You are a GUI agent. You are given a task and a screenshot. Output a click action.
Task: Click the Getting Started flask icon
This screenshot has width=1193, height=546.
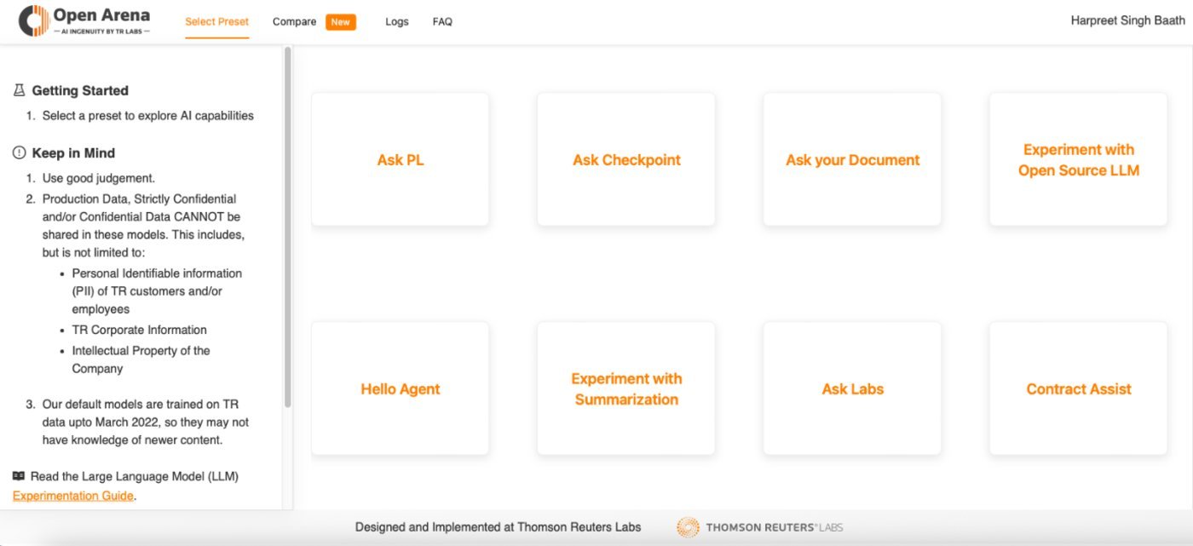point(19,90)
